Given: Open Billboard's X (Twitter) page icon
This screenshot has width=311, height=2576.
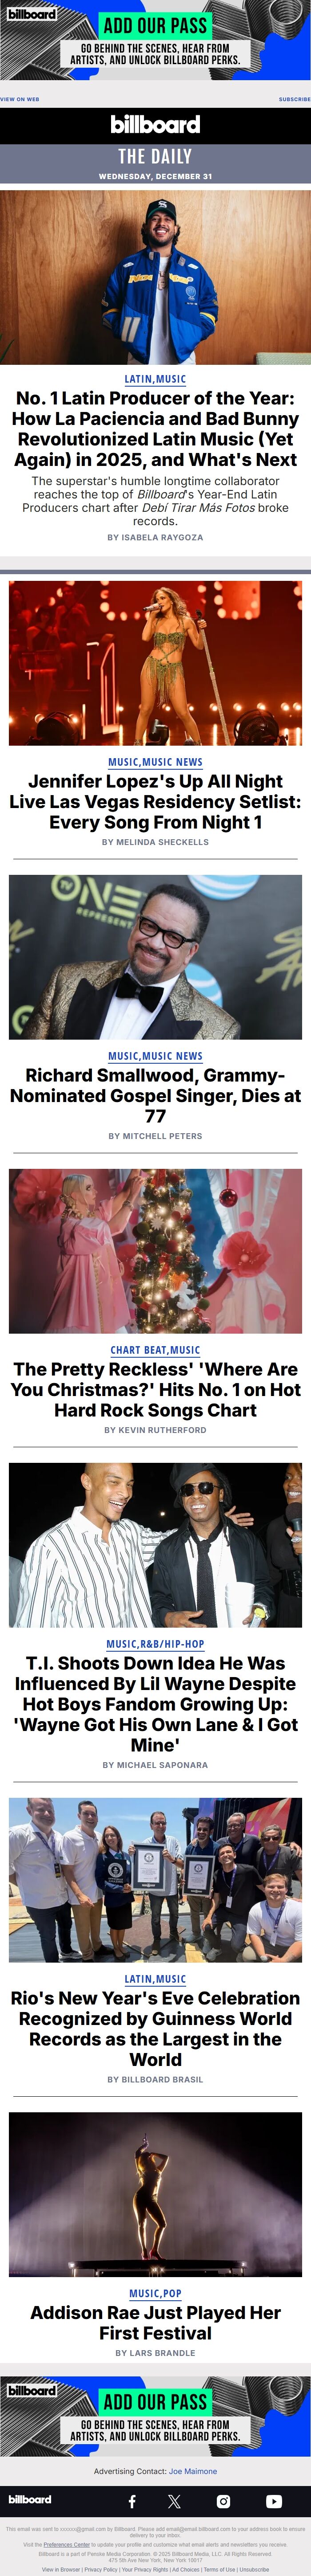Looking at the screenshot, I should [x=175, y=2501].
